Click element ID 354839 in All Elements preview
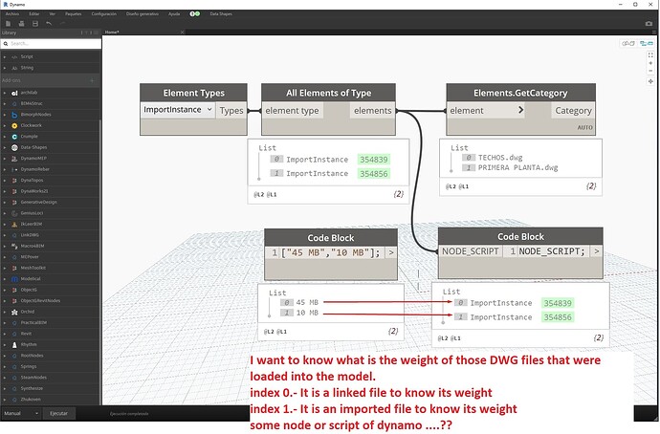660x434 pixels. coord(373,160)
